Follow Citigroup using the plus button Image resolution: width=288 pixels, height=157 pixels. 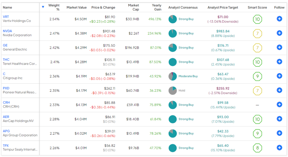[279, 76]
